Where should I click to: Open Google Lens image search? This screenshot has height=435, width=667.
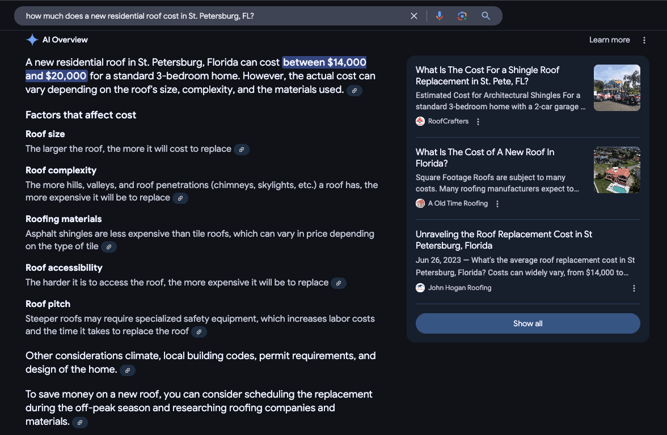point(462,16)
